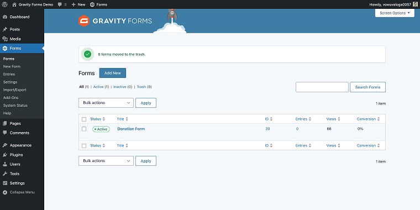
Task: Click the search forms input field
Action: point(322,87)
